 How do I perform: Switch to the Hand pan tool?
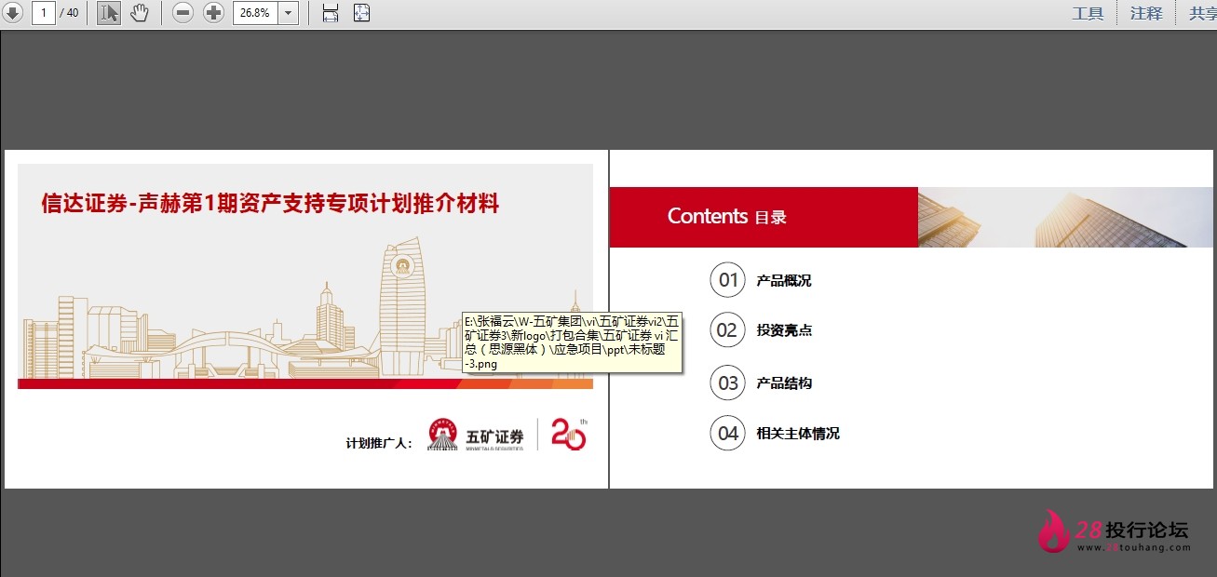click(140, 13)
